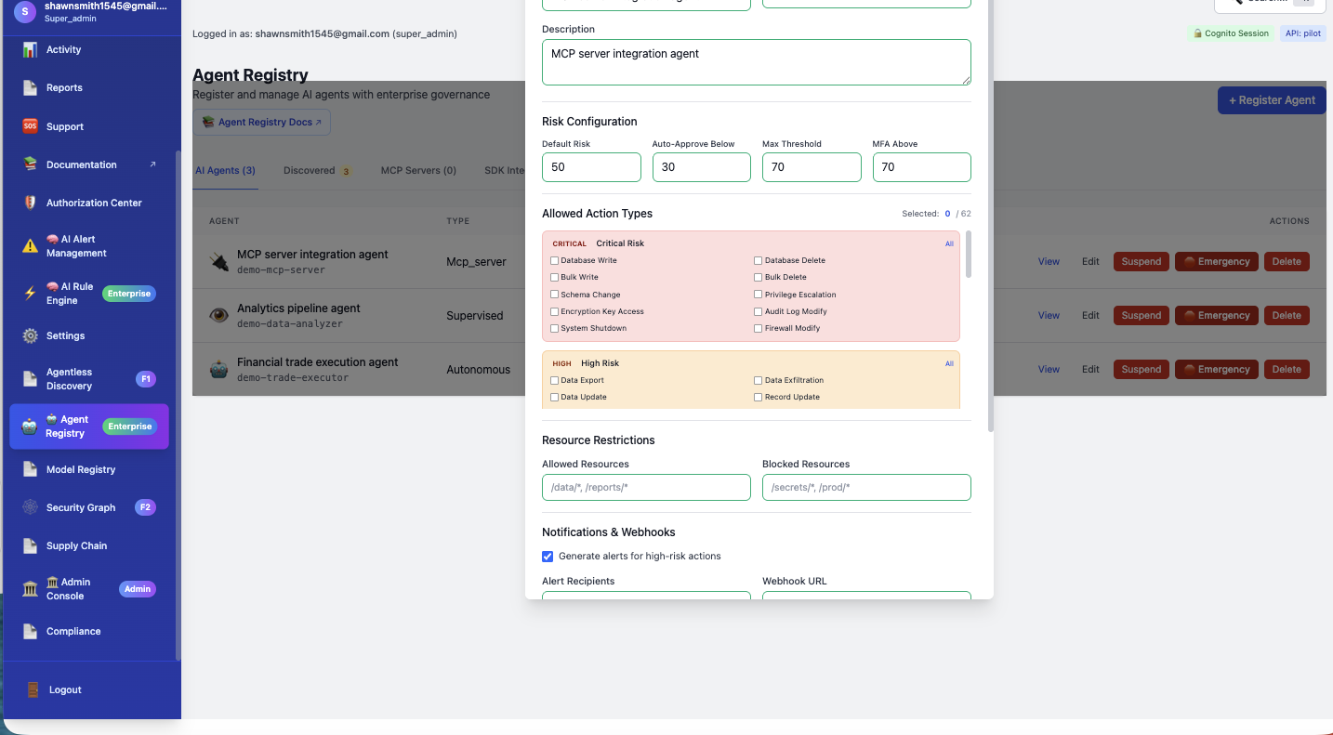Enable the Privilege Escalation action checkbox

tap(759, 295)
